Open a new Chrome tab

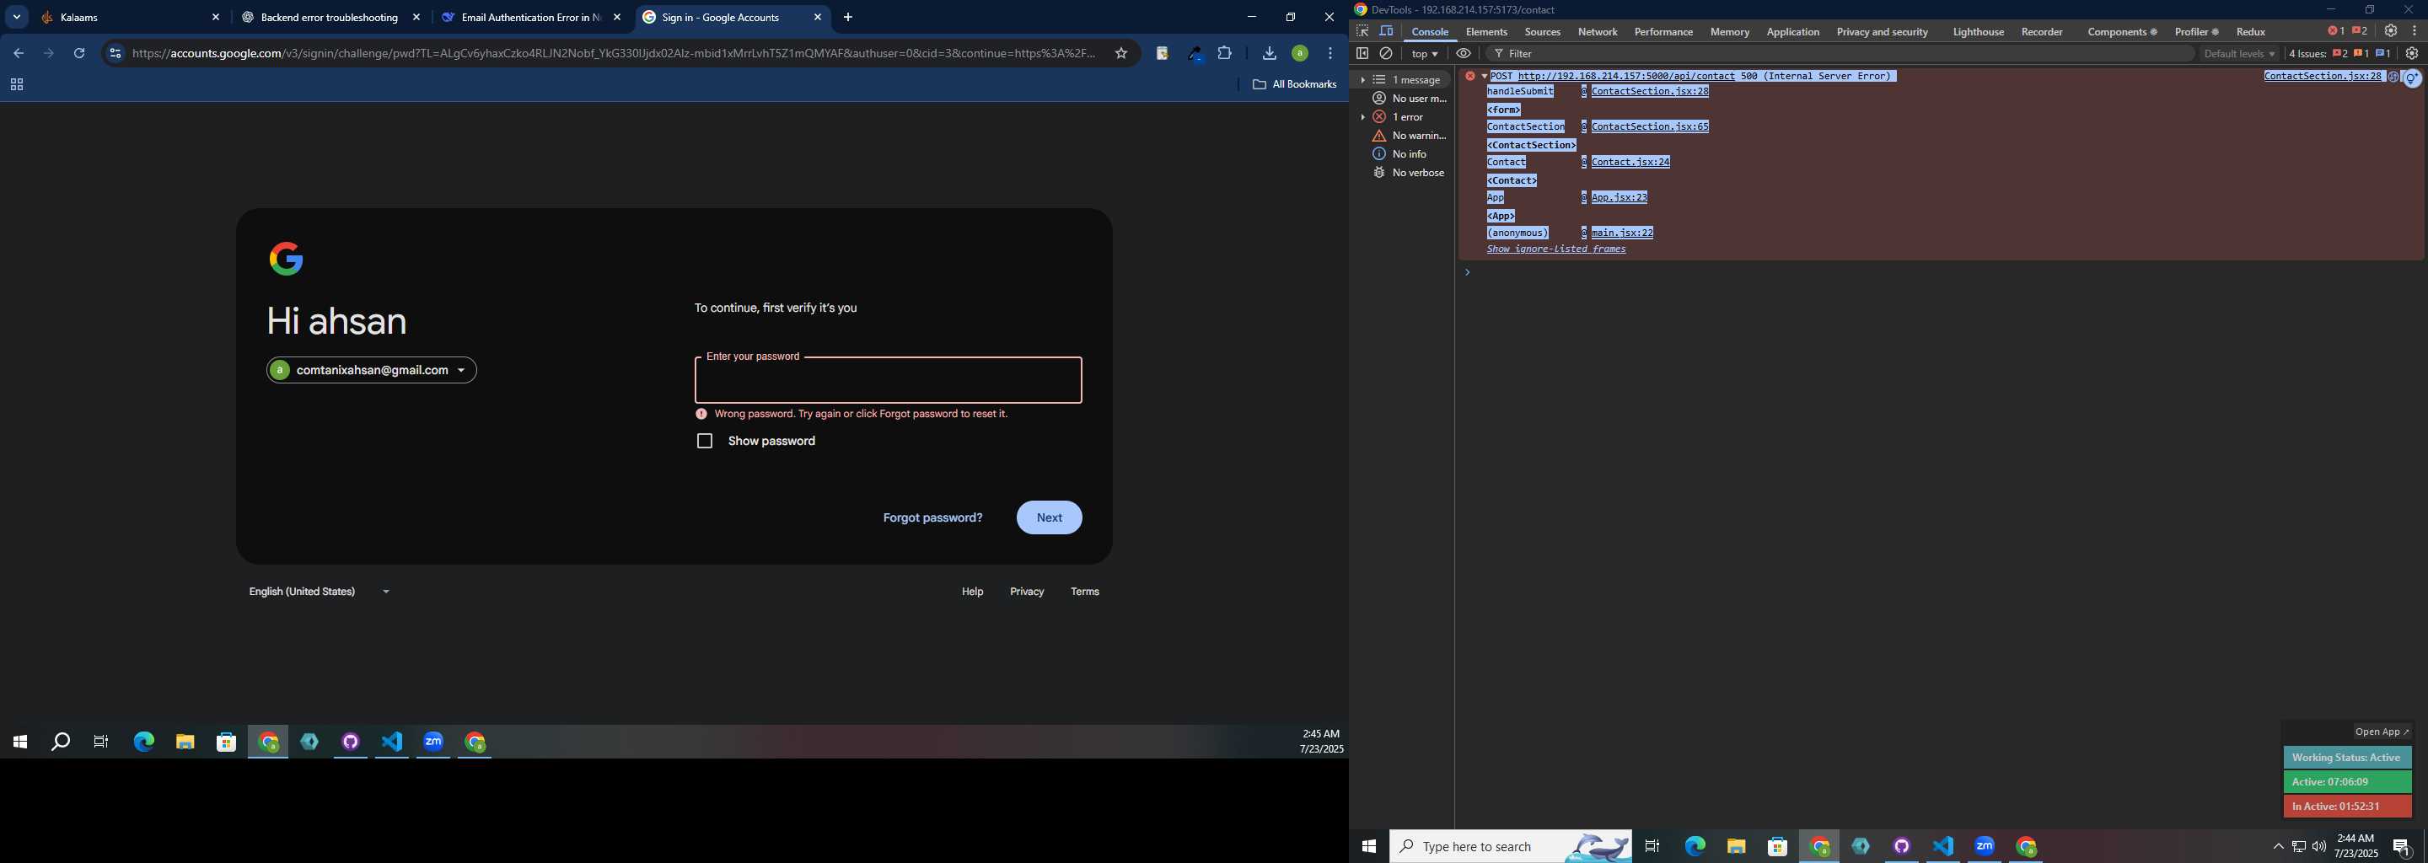coord(847,17)
